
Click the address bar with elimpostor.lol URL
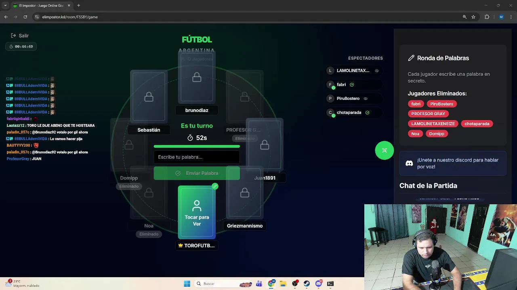(x=246, y=17)
